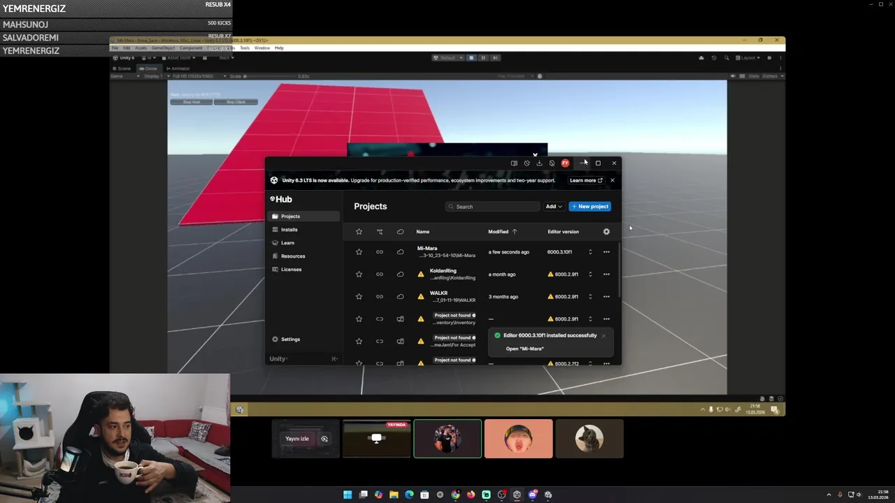Open the Projects section in Unity Hub
The height and width of the screenshot is (503, 895).
(303, 217)
